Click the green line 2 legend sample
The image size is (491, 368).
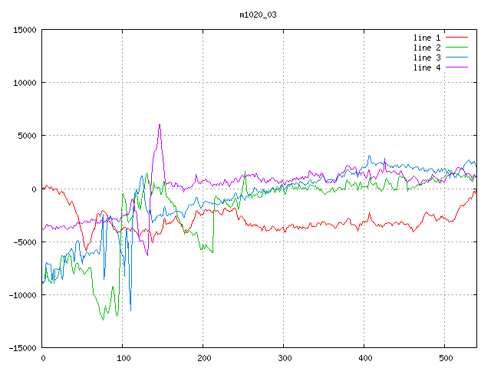point(456,48)
